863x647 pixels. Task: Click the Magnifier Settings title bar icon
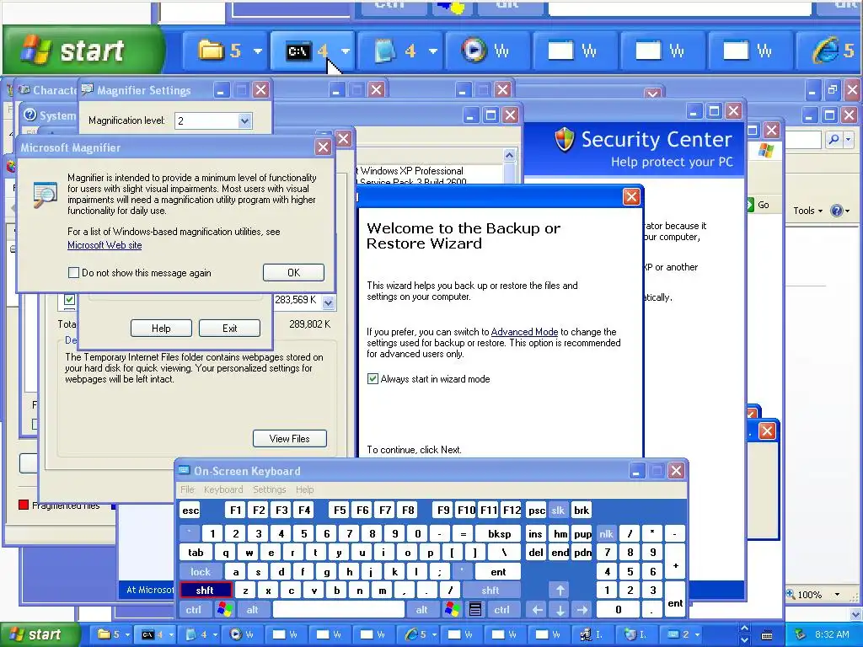[87, 89]
